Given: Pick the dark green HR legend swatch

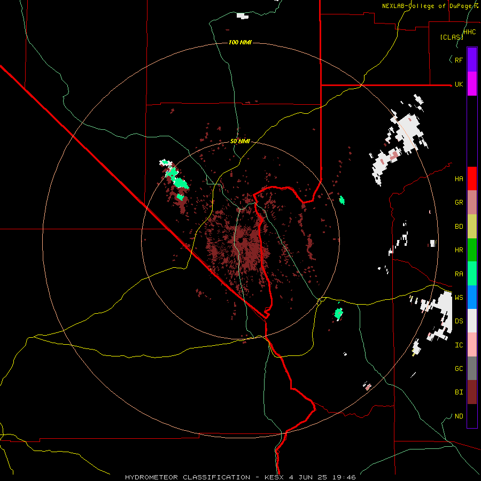Looking at the screenshot, I should pos(472,250).
